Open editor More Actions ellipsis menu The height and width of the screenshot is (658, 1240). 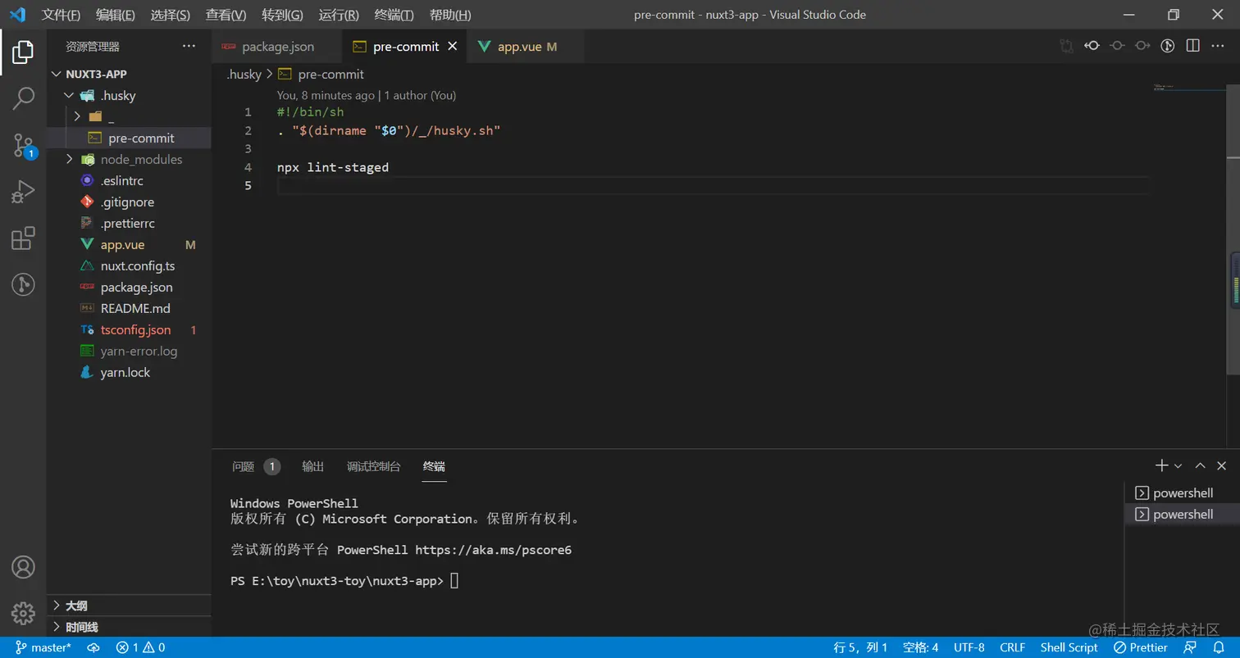[1219, 47]
